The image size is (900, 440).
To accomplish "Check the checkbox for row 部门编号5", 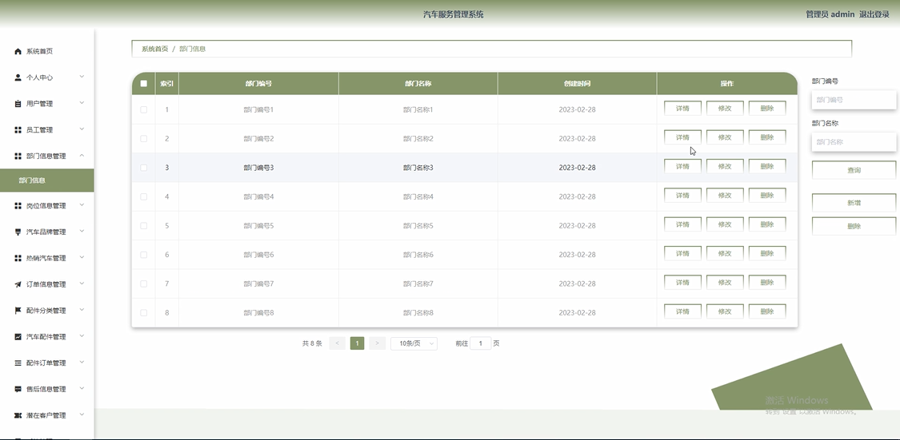I will click(143, 226).
